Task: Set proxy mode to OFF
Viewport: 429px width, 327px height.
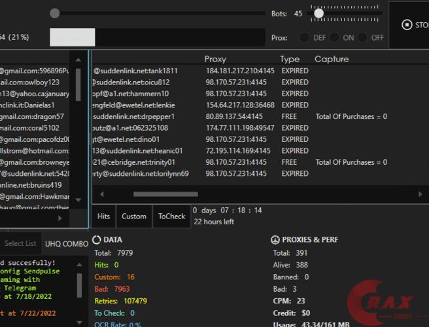Action: 363,38
